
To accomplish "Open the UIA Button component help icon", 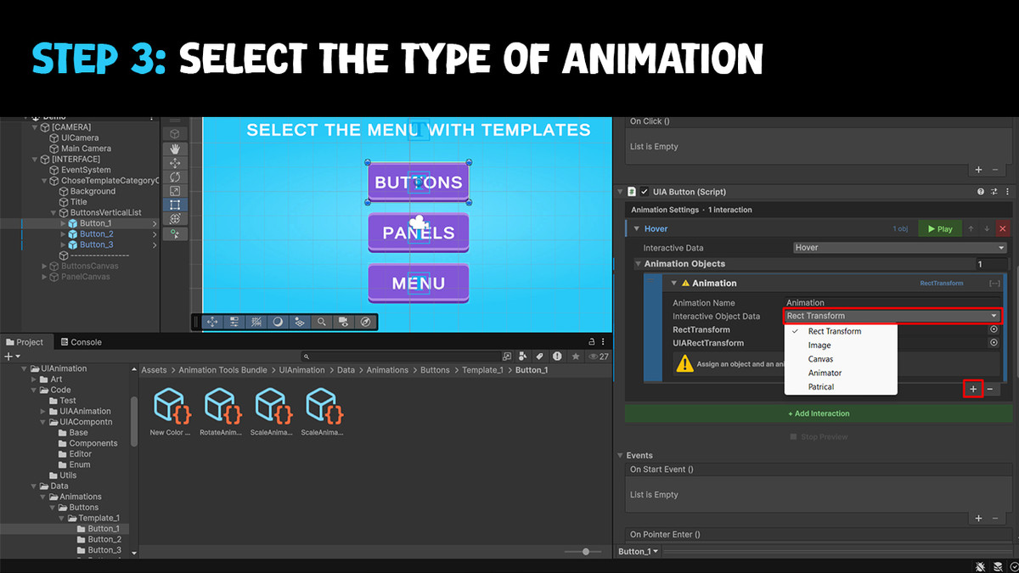I will [981, 192].
